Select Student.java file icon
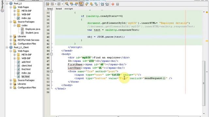Screen dimensions: 209x117 23,33
